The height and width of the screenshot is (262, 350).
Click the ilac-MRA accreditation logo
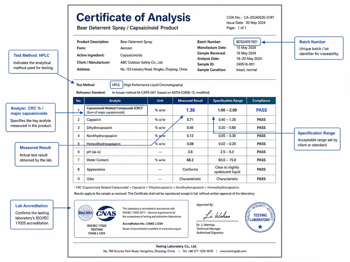[x=85, y=213]
